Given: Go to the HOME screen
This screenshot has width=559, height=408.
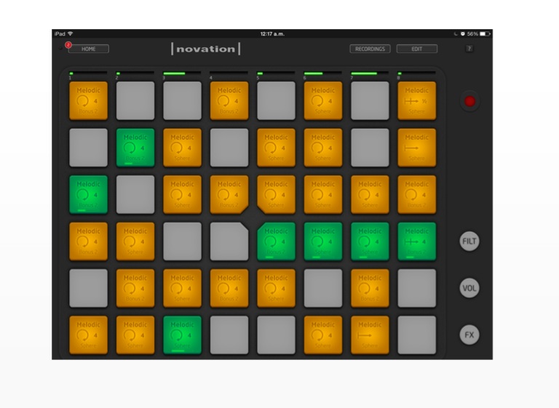Looking at the screenshot, I should [x=89, y=49].
